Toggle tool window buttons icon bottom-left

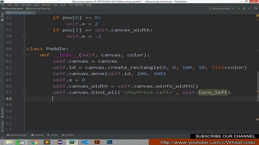pos(2,138)
